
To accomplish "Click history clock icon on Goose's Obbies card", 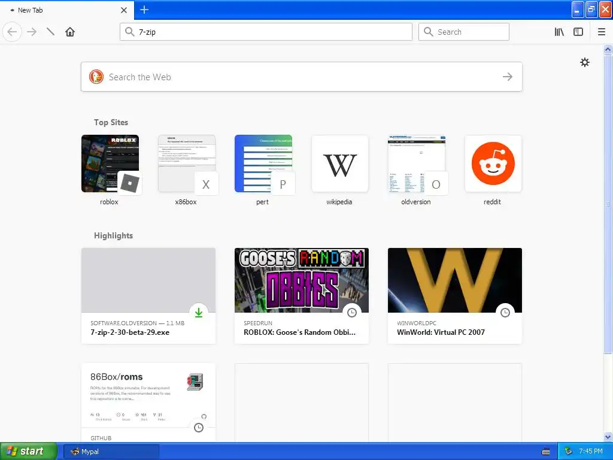I will [x=352, y=313].
